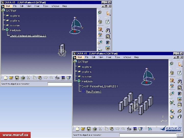Select xy plane in CAAPriPattern1 tree
Screen dimensions: 184x138
15,16
